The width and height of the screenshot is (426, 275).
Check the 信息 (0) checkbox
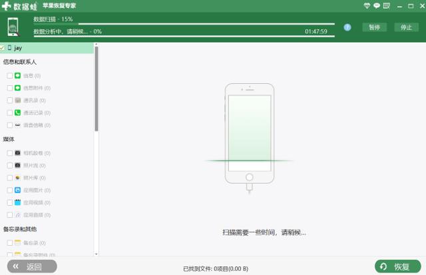point(10,75)
